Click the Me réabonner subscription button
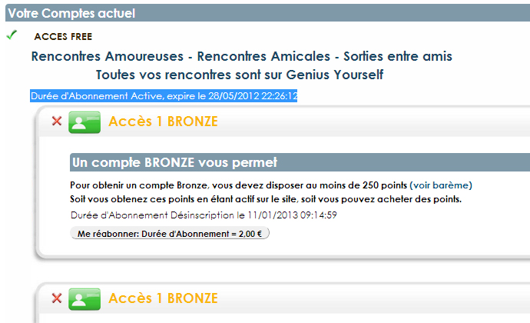The image size is (530, 323). tap(170, 233)
